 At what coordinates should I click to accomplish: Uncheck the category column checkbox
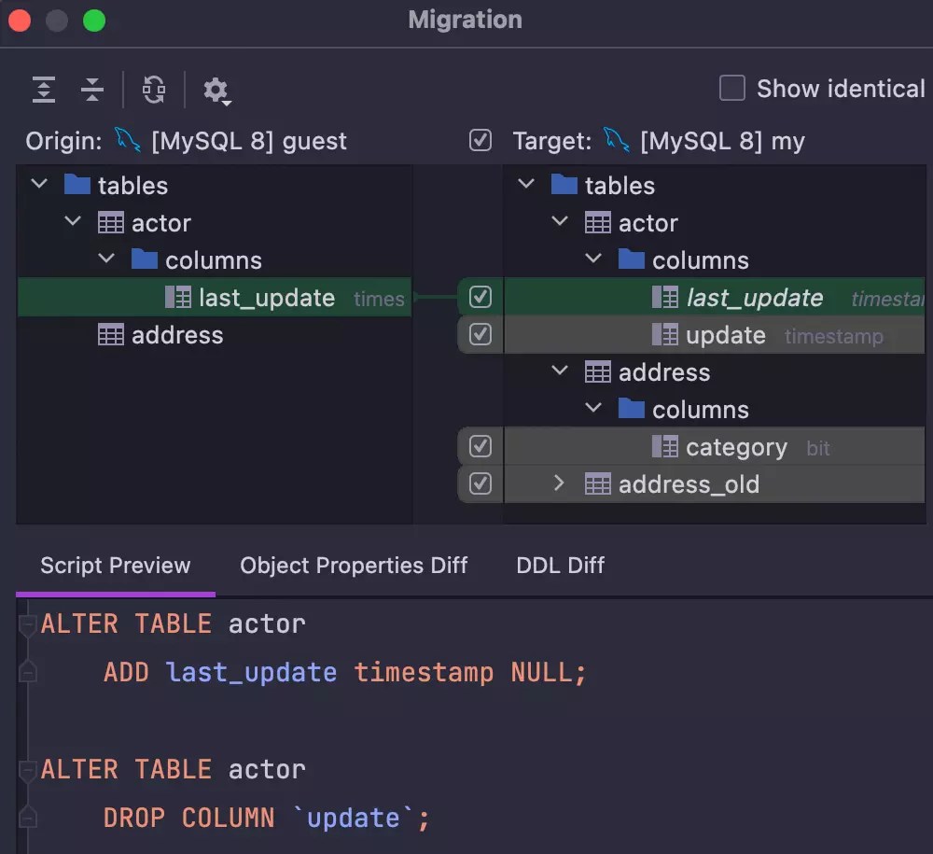click(x=480, y=446)
